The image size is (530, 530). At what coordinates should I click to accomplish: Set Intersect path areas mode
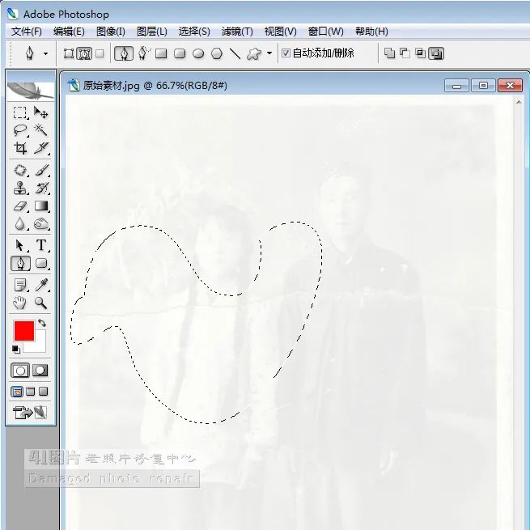click(420, 53)
